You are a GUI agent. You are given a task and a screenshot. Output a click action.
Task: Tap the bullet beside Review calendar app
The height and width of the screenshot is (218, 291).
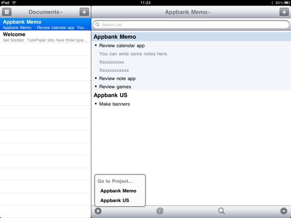[96, 45]
